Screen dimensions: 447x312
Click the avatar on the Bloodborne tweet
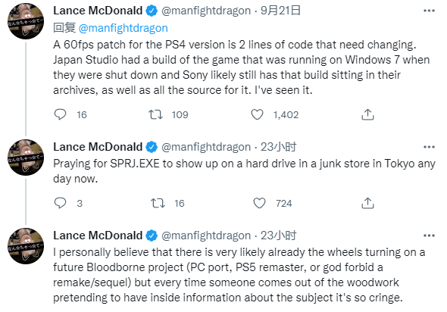click(26, 246)
